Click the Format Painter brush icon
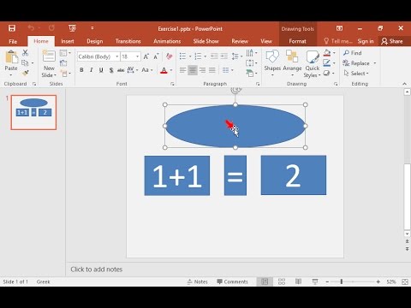Viewport: 411px width, 308px height. pos(25,73)
